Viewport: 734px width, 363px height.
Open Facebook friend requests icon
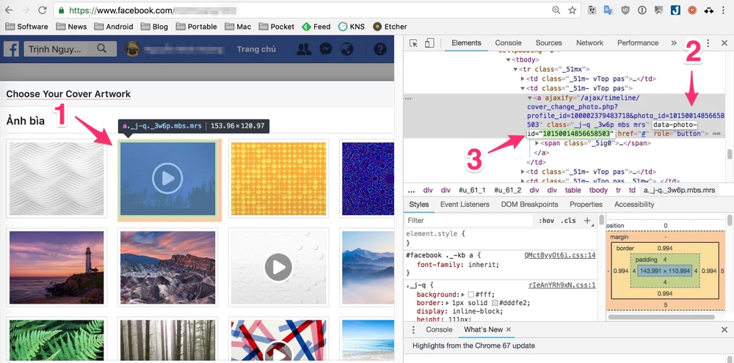point(303,49)
